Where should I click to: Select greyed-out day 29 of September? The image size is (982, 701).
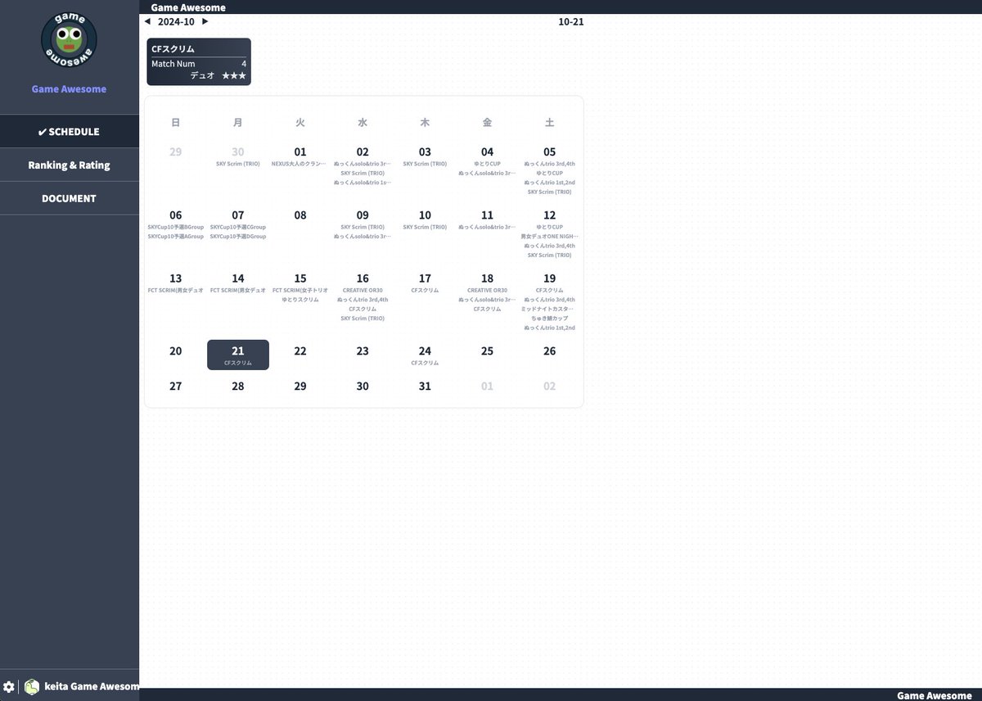tap(176, 152)
